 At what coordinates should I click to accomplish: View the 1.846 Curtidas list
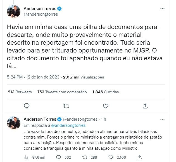[106, 92]
